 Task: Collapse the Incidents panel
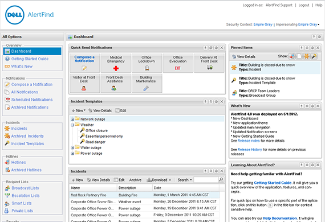click(x=211, y=171)
